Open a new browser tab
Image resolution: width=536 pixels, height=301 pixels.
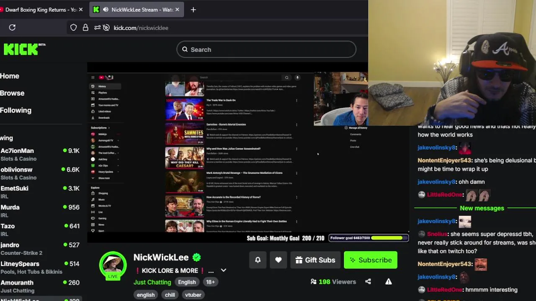coord(193,10)
